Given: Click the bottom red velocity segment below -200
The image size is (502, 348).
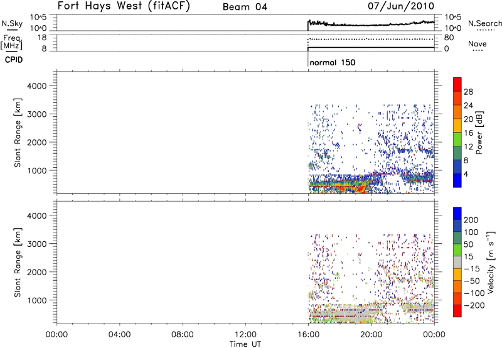Looking at the screenshot, I should click(x=457, y=311).
